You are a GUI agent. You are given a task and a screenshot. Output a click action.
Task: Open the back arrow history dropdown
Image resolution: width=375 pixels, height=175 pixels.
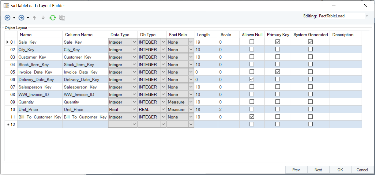pos(14,18)
